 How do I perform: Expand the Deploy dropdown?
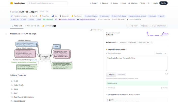point(145,26)
